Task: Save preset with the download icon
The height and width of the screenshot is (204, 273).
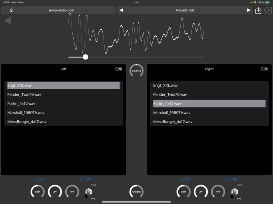Action: click(x=258, y=10)
